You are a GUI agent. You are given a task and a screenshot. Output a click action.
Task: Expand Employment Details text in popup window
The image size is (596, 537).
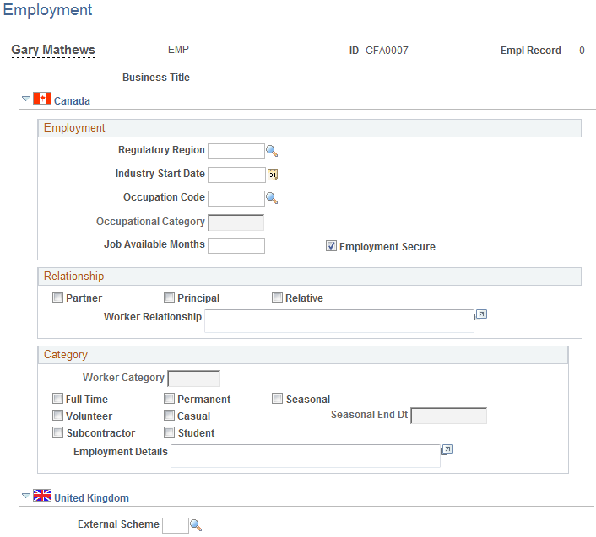(x=447, y=450)
